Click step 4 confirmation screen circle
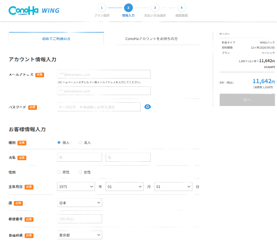This screenshot has width=277, height=241. pyautogui.click(x=181, y=8)
